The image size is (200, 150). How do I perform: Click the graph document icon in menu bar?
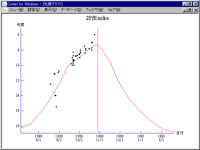pos(5,10)
